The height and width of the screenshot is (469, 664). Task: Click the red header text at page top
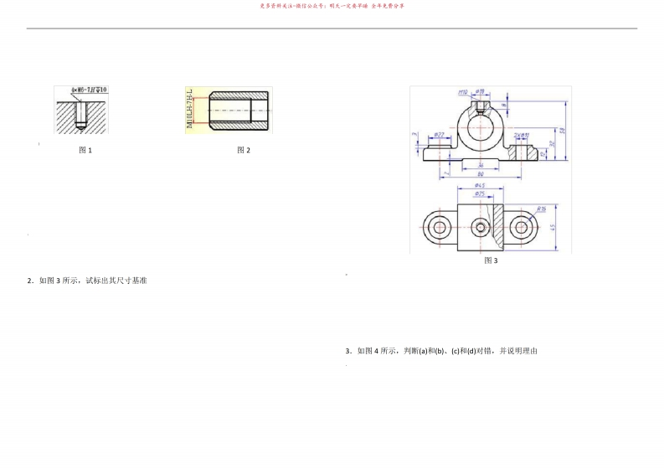tap(332, 6)
